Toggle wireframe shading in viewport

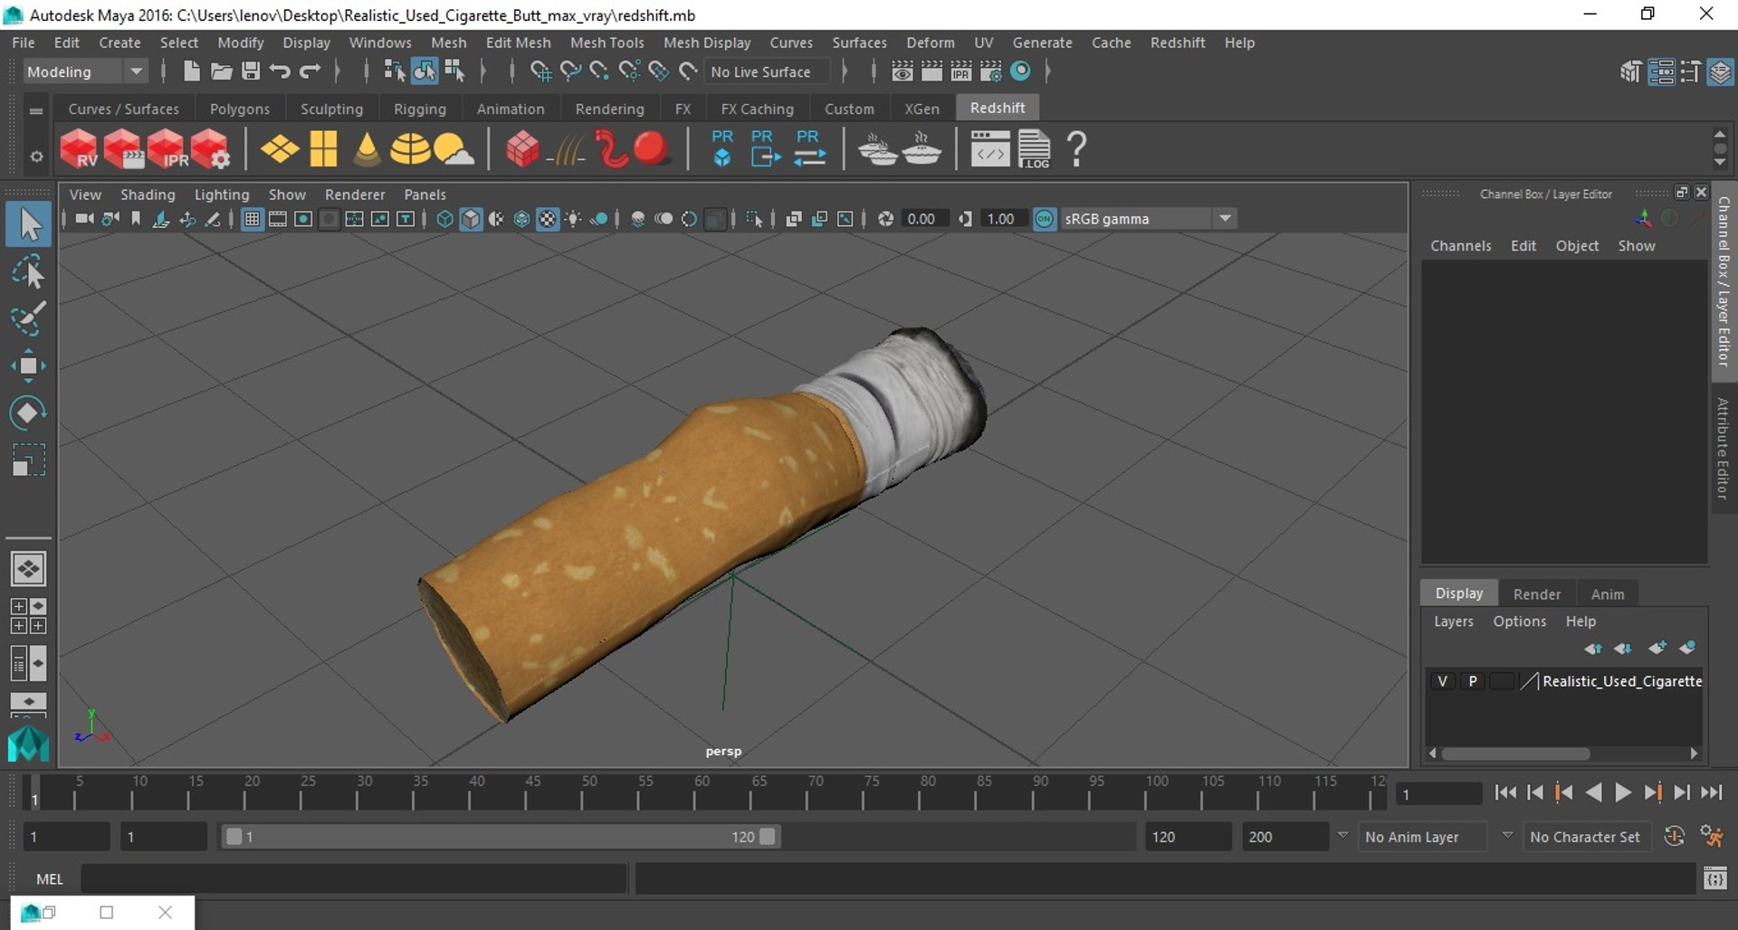point(444,219)
